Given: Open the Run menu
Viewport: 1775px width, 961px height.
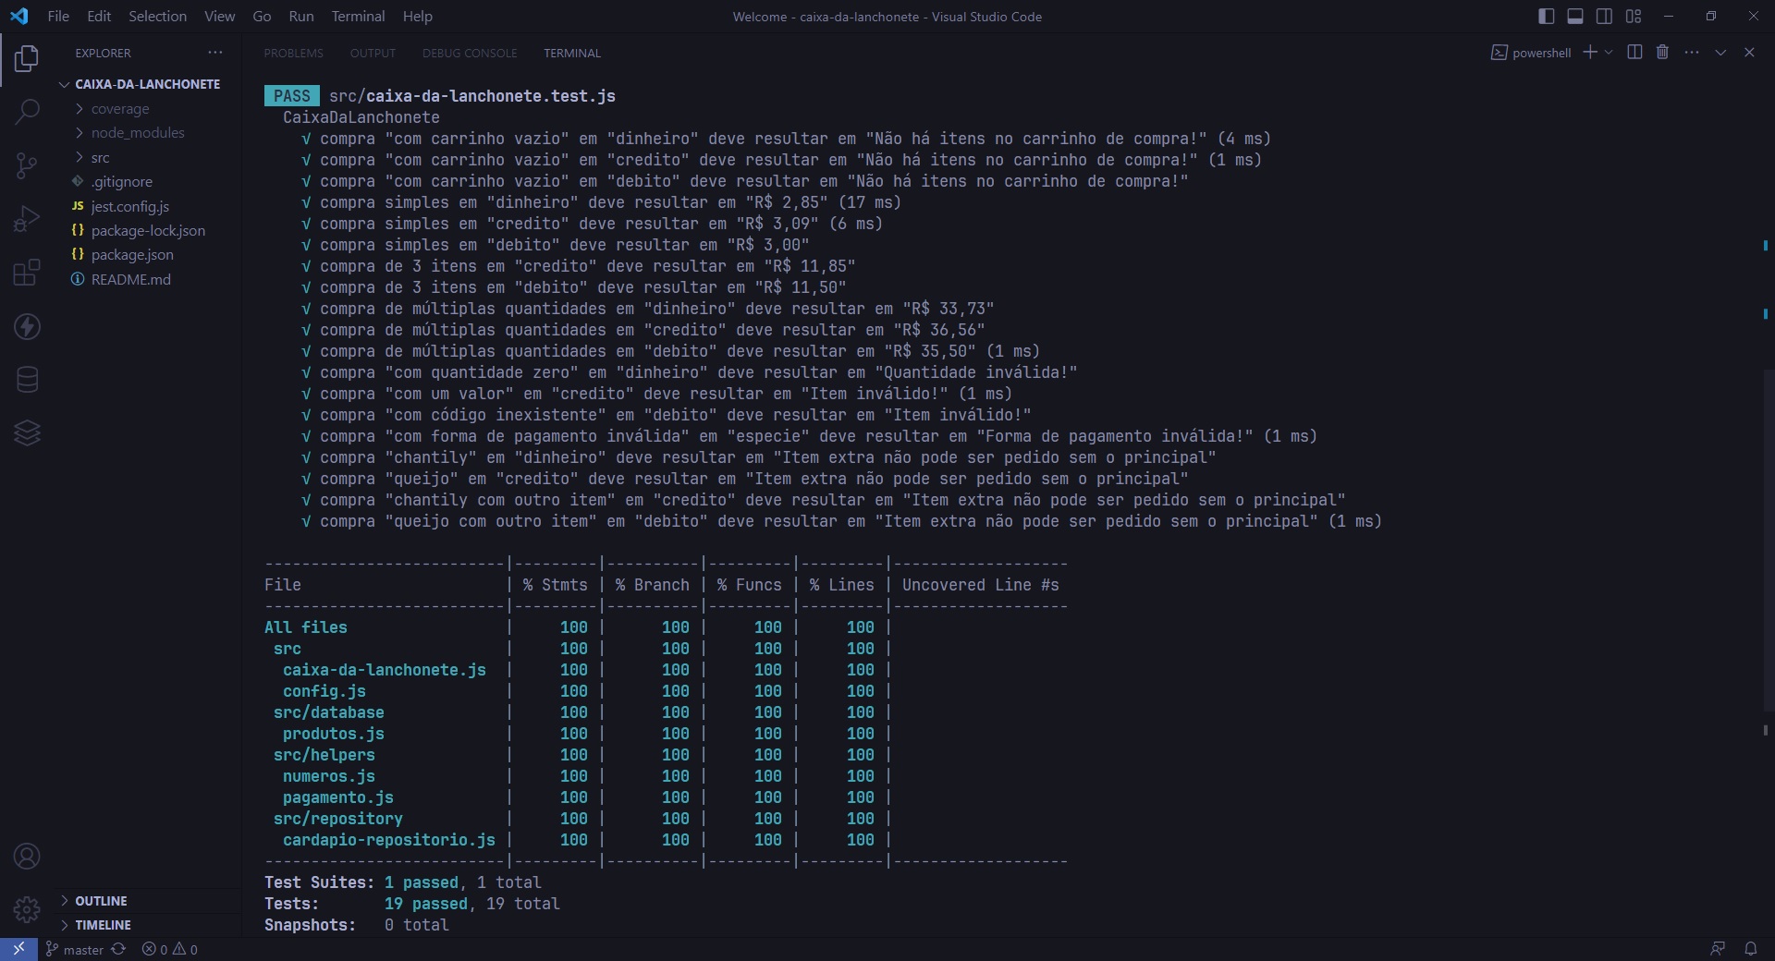Looking at the screenshot, I should click(x=301, y=17).
